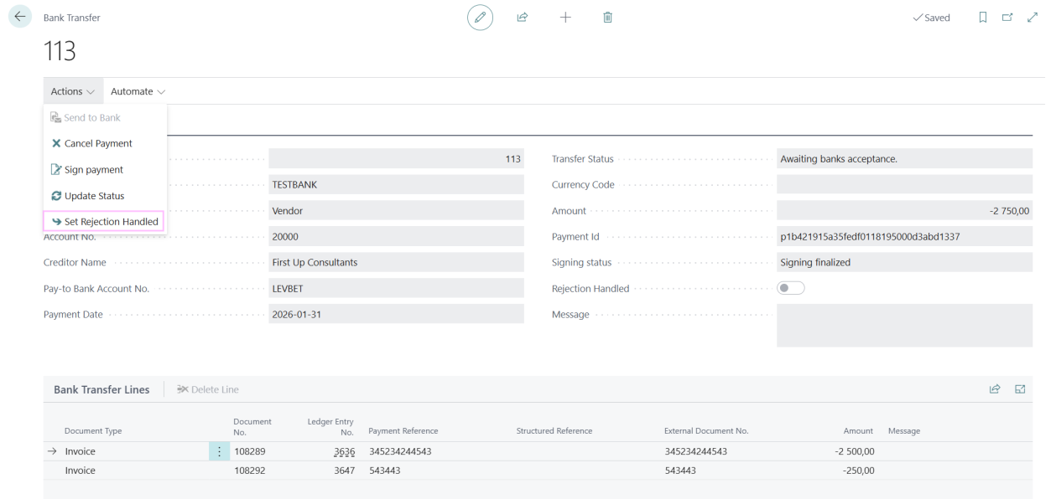Select payment reference 345234244543

400,451
